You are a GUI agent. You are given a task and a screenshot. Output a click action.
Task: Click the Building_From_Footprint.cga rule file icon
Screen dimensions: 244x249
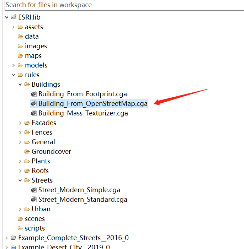(x=34, y=94)
